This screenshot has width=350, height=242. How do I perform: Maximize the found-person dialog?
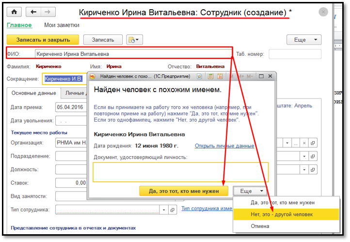tap(261, 76)
